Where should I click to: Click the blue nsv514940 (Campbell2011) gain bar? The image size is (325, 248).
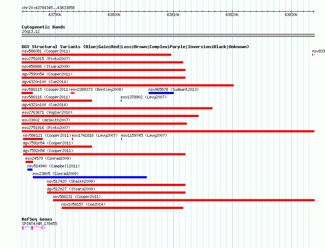[x=30, y=170]
